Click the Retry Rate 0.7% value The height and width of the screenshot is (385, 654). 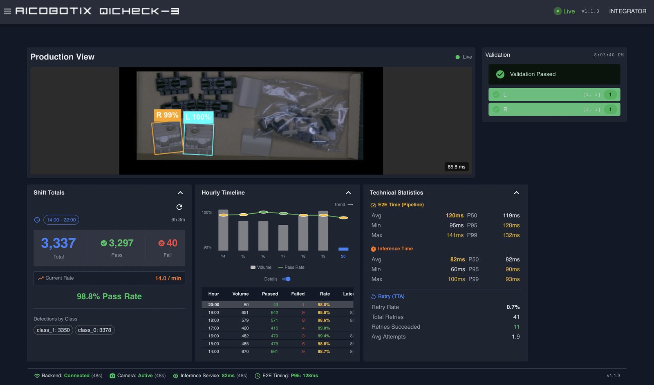(x=513, y=307)
